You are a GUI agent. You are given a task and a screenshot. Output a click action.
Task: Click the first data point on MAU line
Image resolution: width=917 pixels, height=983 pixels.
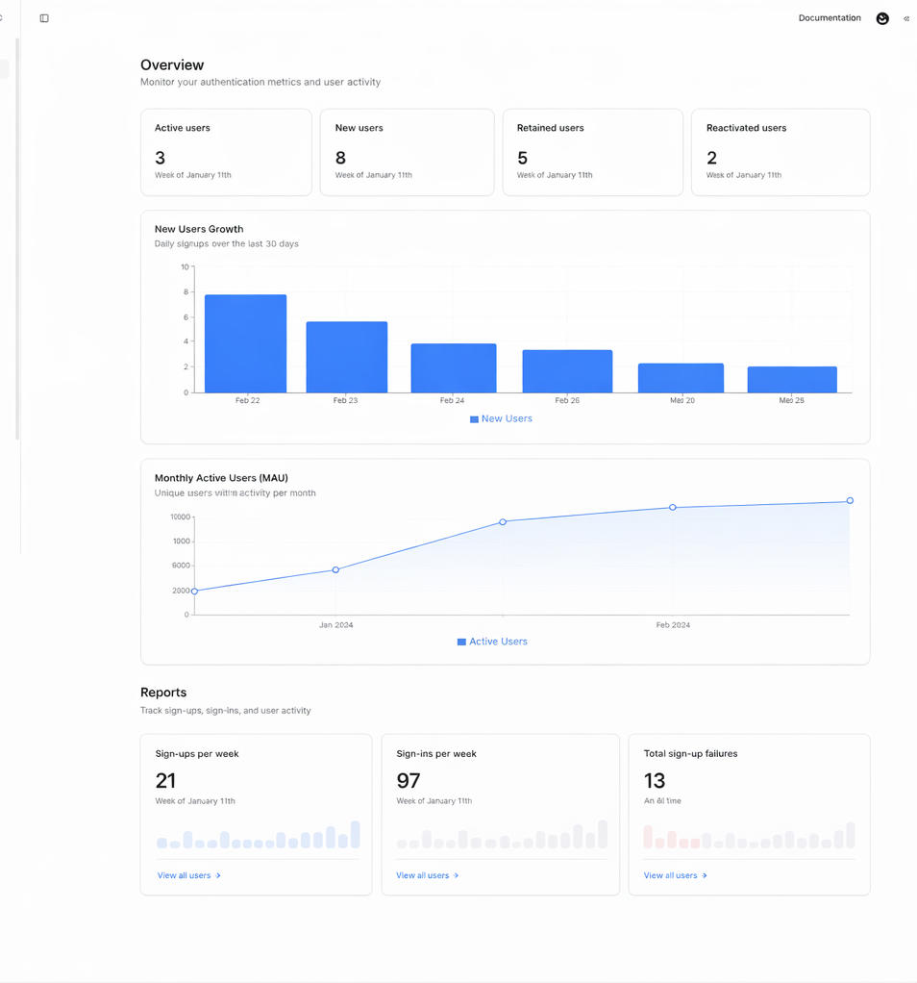[x=195, y=592]
